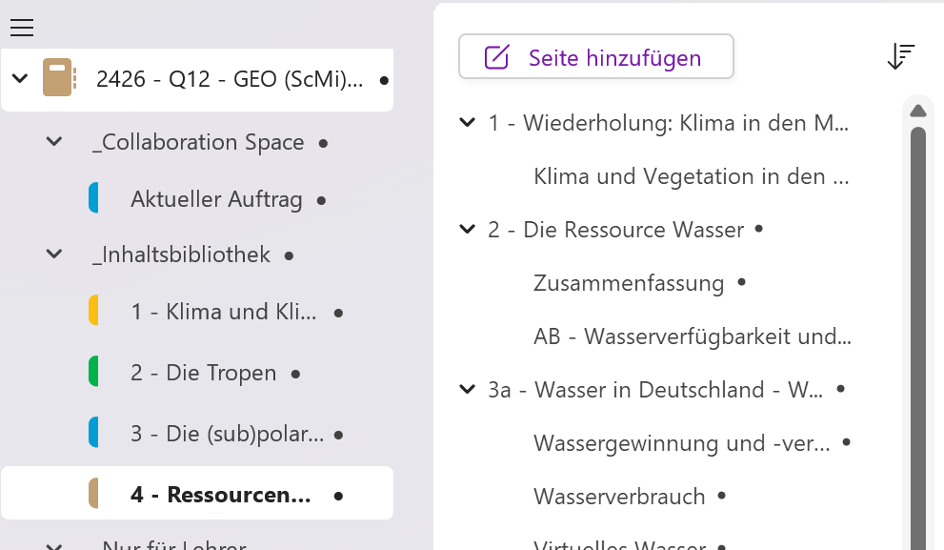Click the green section marker for 2 - Die Tropen
The image size is (944, 550).
point(93,372)
